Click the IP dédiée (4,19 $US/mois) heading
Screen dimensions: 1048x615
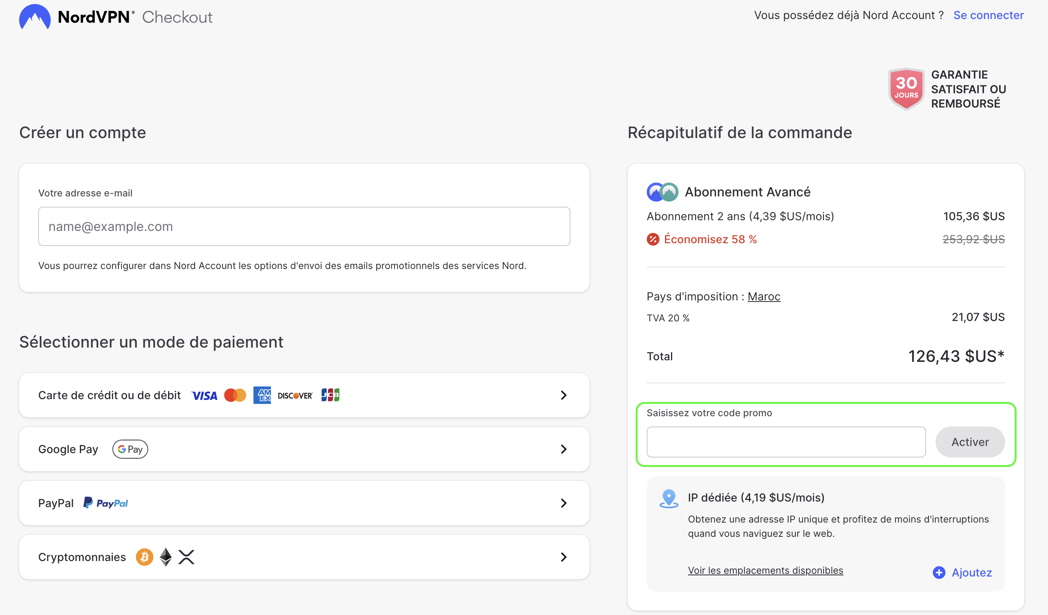756,498
